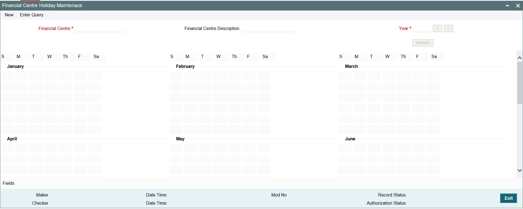
Task: Select the February month heading
Action: [x=185, y=66]
